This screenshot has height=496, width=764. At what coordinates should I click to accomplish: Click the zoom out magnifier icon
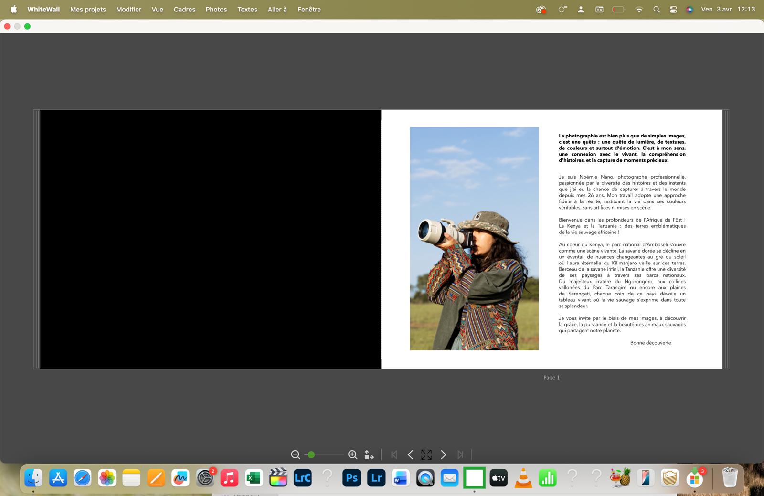tap(296, 455)
